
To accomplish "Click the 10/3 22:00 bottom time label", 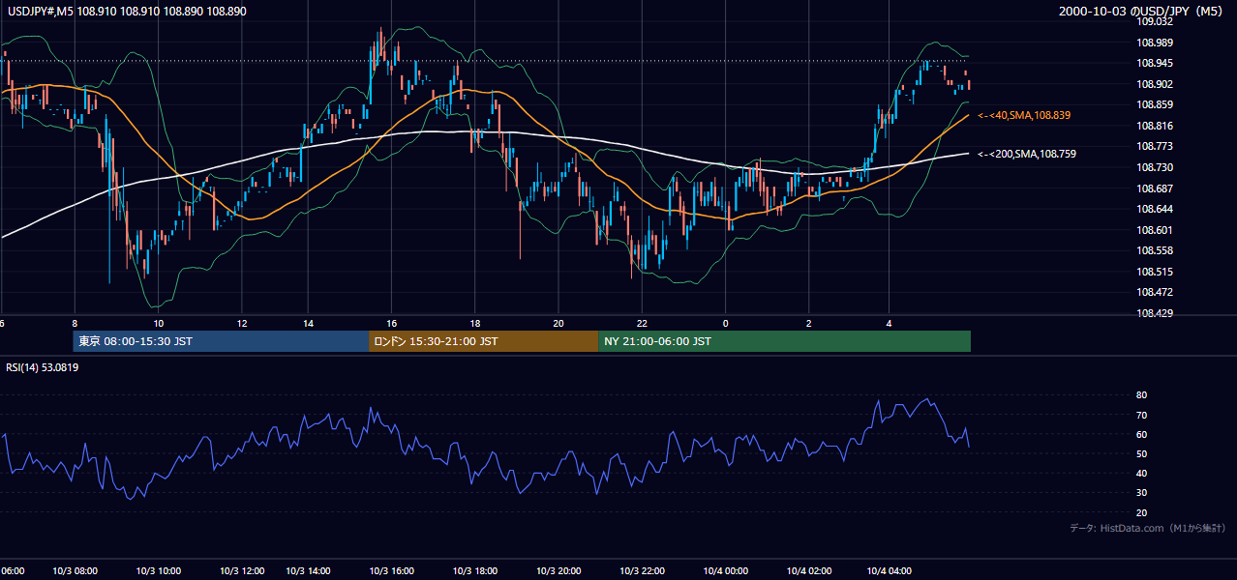I will pyautogui.click(x=643, y=571).
